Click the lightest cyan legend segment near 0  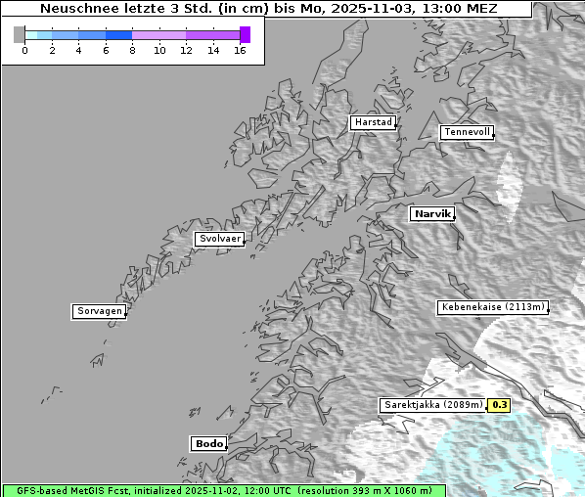click(x=31, y=35)
